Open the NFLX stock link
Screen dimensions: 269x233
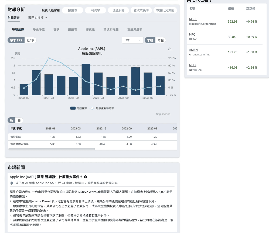(x=193, y=65)
